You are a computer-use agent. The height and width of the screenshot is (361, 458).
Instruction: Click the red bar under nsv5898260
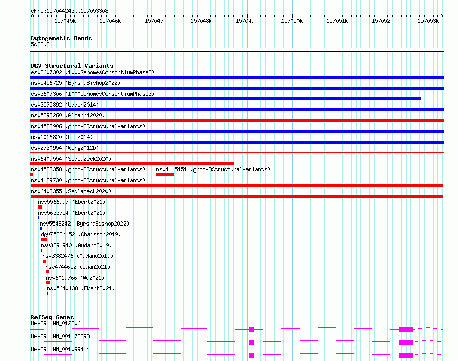click(x=237, y=121)
